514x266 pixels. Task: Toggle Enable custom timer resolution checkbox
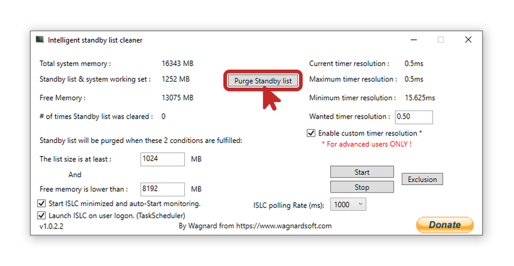tap(311, 133)
